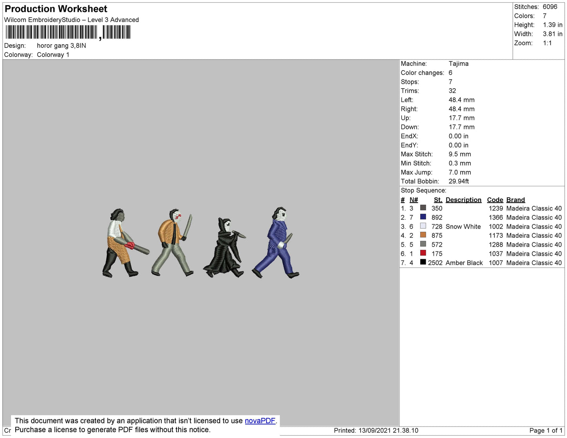
Task: Click the gray swatch for thread 1288
Action: (x=423, y=244)
